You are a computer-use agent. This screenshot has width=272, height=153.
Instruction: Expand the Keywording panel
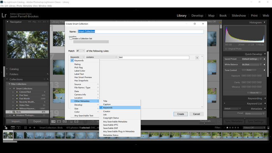click(265, 98)
